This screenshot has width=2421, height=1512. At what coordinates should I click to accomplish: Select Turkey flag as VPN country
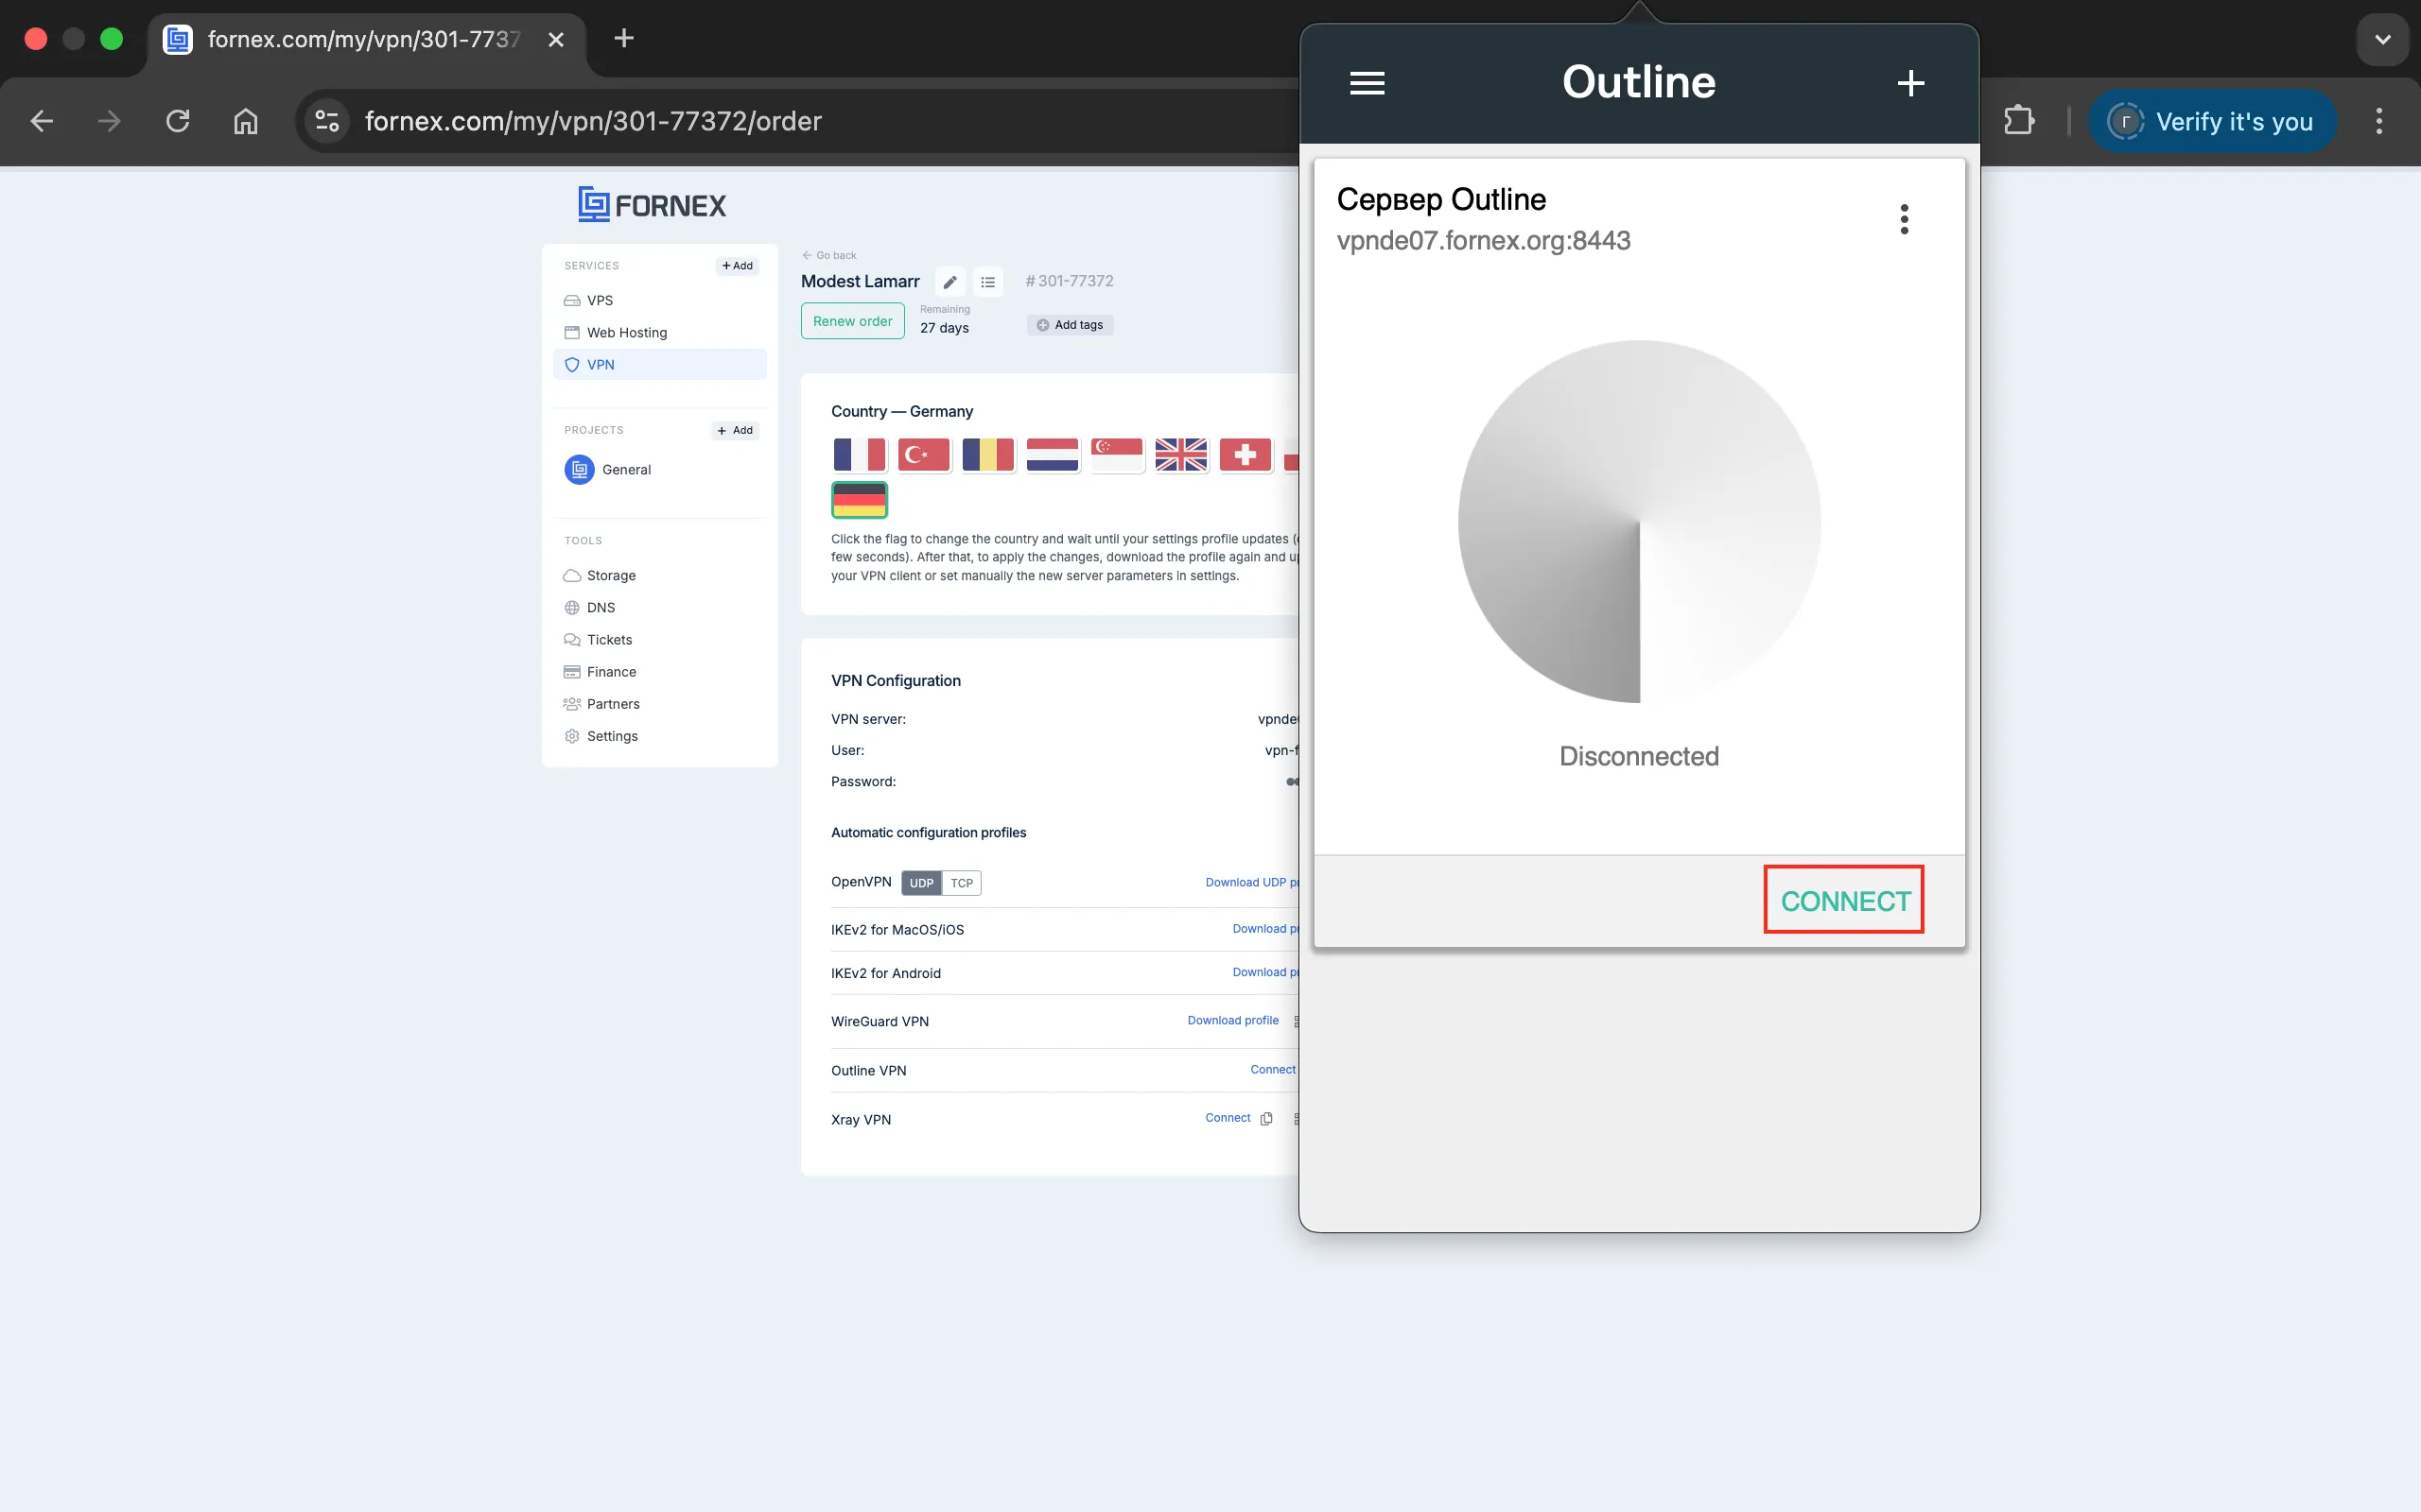point(923,455)
